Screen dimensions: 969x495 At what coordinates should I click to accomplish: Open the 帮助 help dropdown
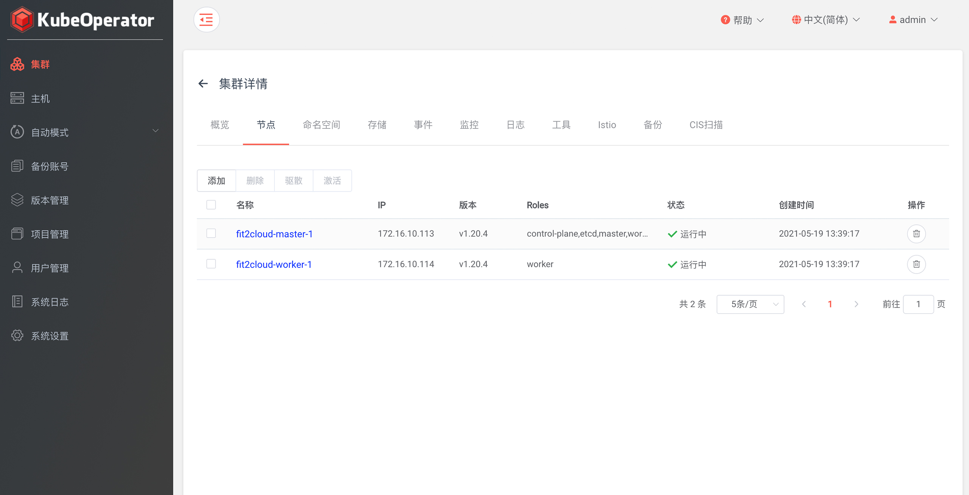pyautogui.click(x=742, y=20)
